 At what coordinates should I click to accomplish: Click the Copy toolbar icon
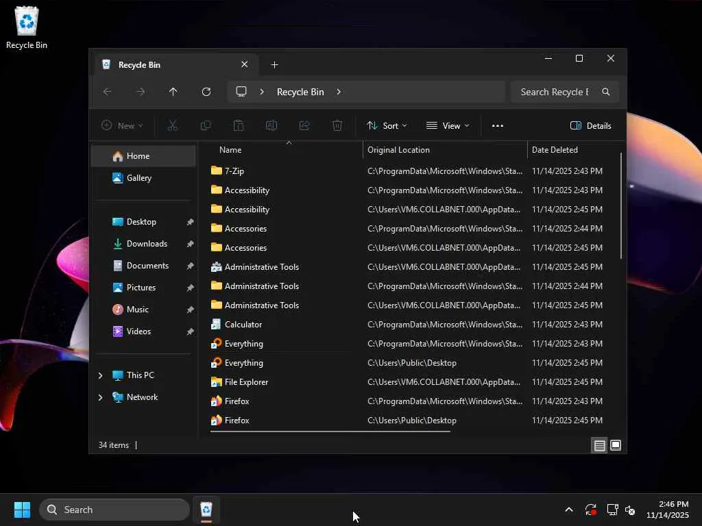[206, 126]
